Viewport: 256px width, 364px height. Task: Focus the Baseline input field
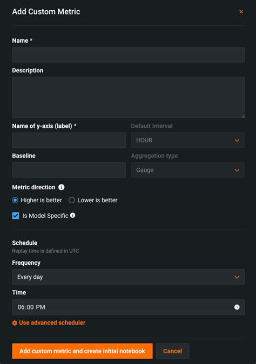[69, 170]
